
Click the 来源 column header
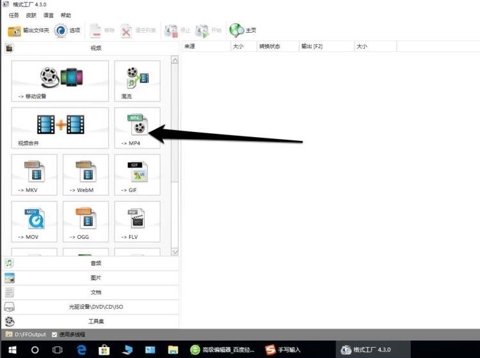[x=206, y=46]
